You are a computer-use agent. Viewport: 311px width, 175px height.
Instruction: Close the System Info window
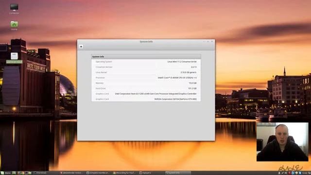tap(212, 41)
